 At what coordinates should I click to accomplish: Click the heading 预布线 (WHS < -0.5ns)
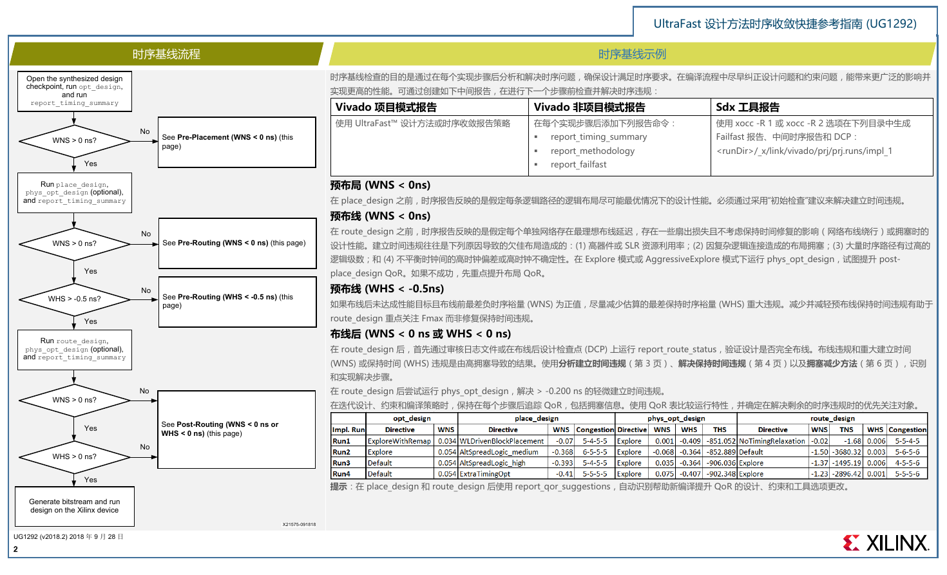(x=387, y=289)
